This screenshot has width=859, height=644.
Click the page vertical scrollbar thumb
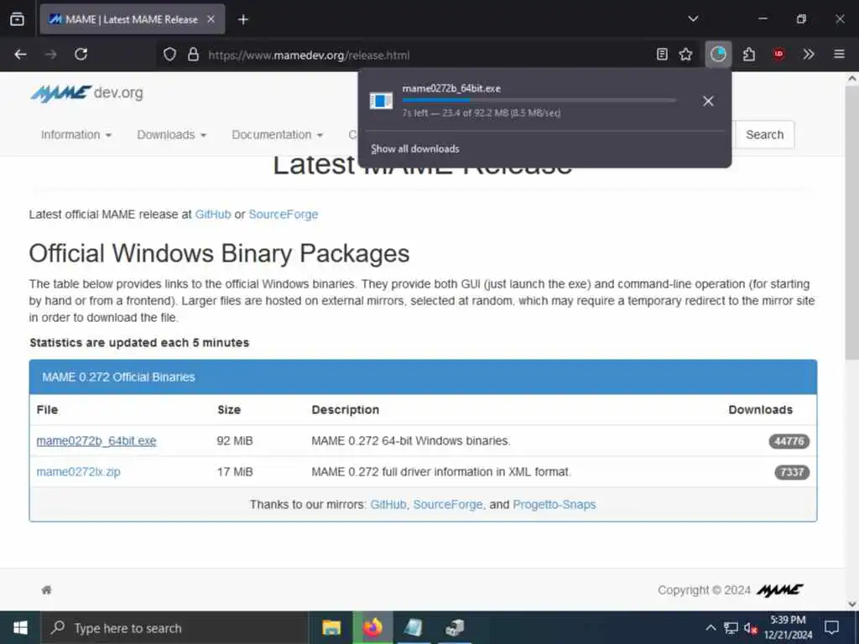pos(852,223)
